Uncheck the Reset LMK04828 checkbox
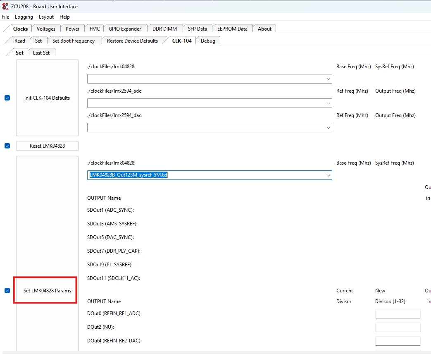 pyautogui.click(x=7, y=146)
